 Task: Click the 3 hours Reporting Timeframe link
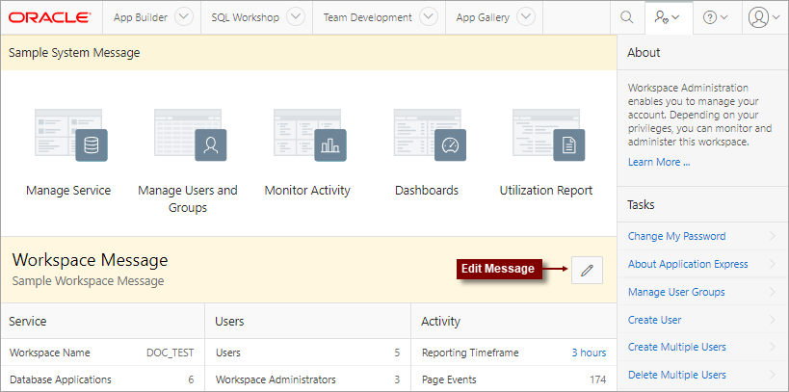pos(589,353)
